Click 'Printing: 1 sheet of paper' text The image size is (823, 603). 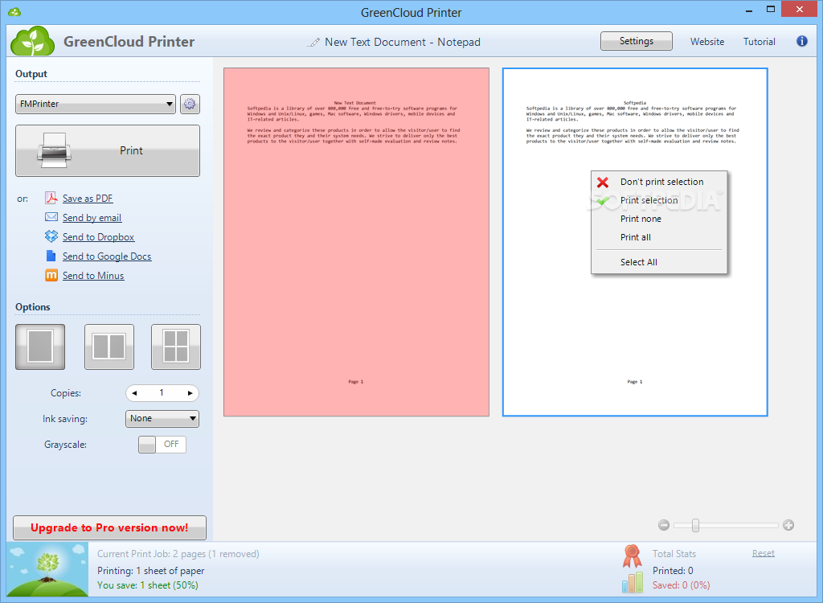click(150, 570)
